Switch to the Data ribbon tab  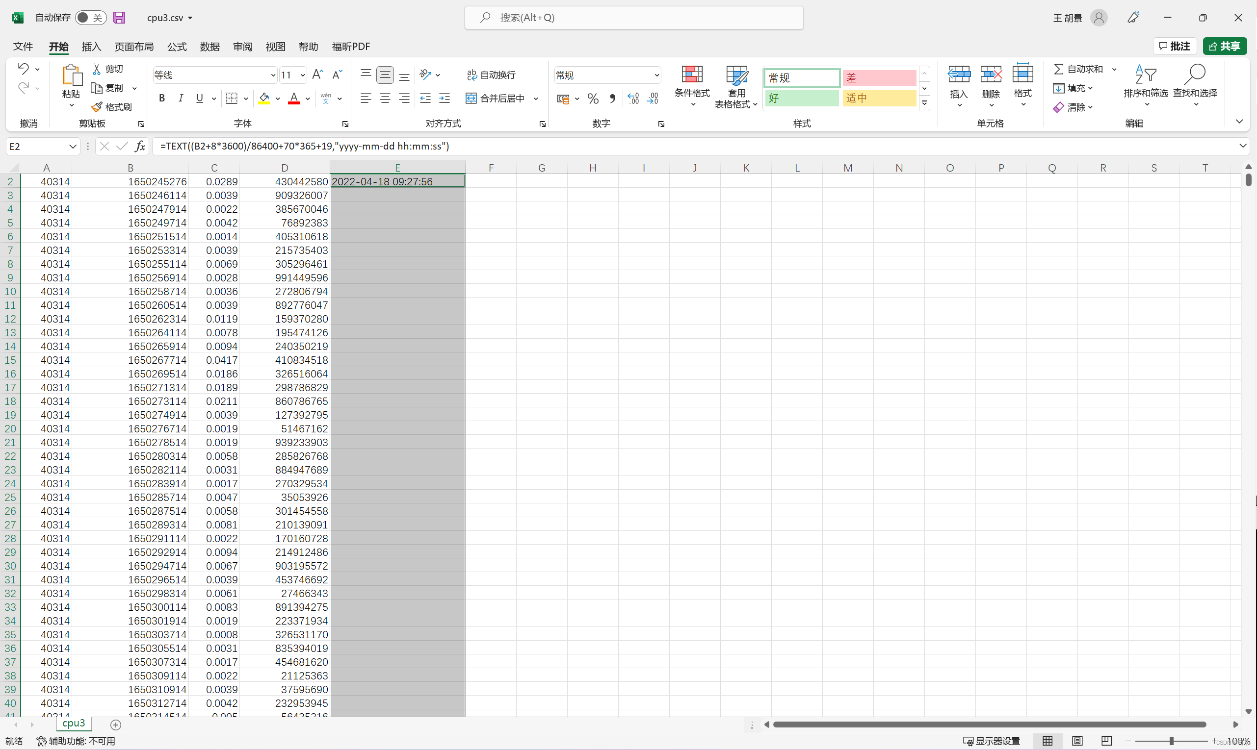point(209,47)
